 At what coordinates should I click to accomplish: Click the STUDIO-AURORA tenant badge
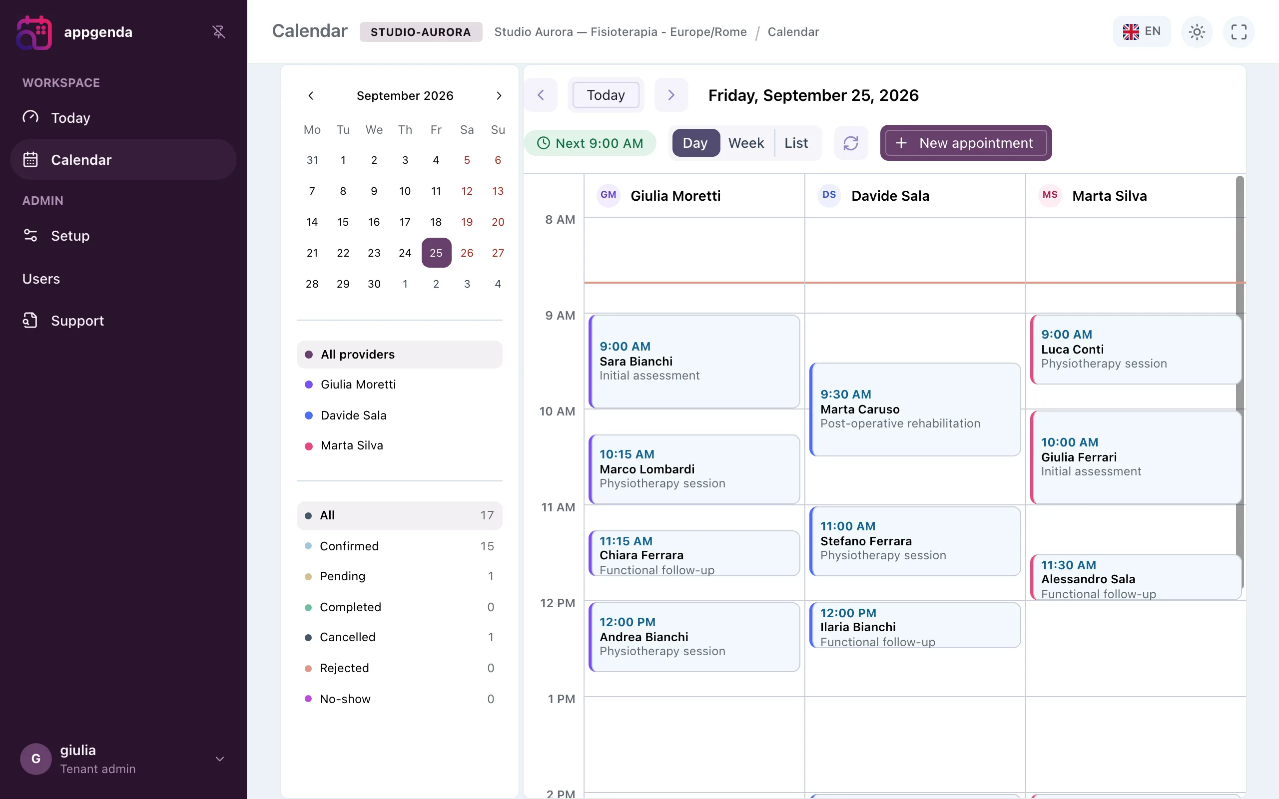(x=421, y=31)
